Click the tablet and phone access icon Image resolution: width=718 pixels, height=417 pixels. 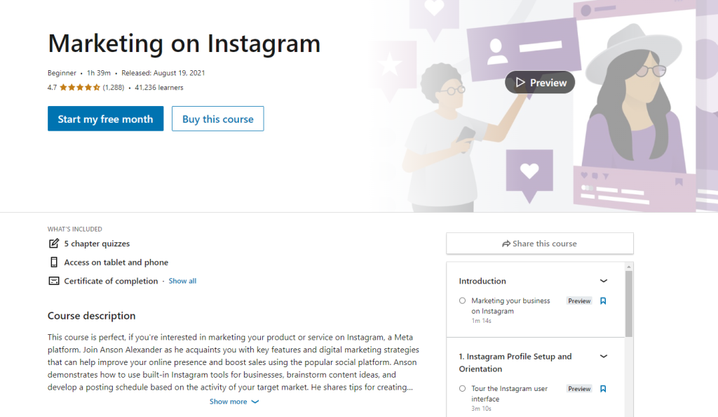(x=54, y=262)
